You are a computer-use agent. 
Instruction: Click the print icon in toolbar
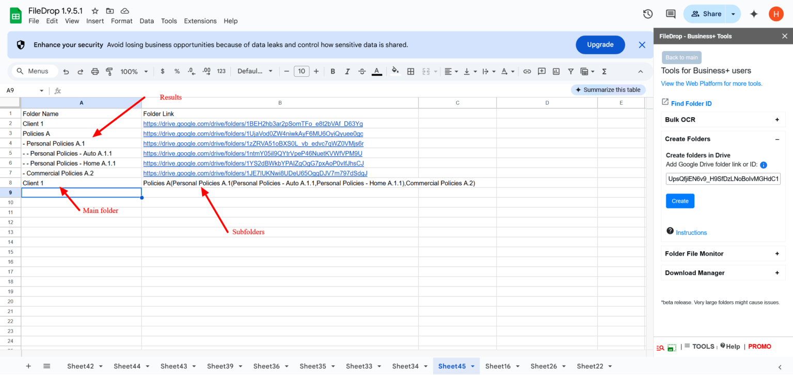click(95, 71)
